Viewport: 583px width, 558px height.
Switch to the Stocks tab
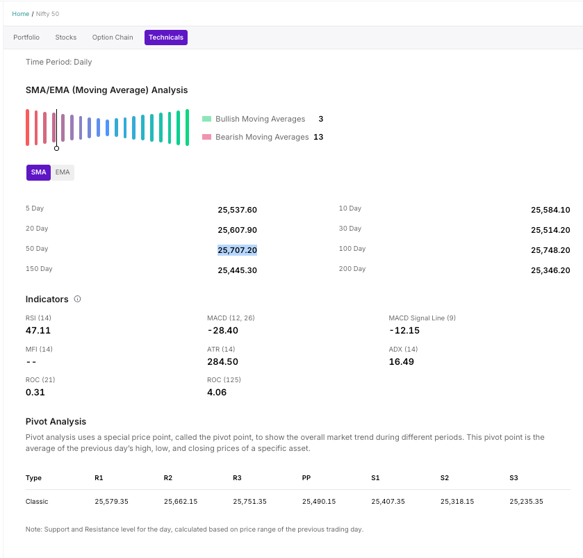pyautogui.click(x=66, y=38)
